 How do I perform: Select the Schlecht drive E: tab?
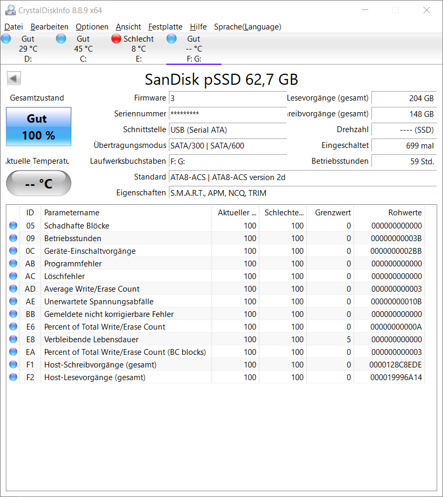pos(138,48)
